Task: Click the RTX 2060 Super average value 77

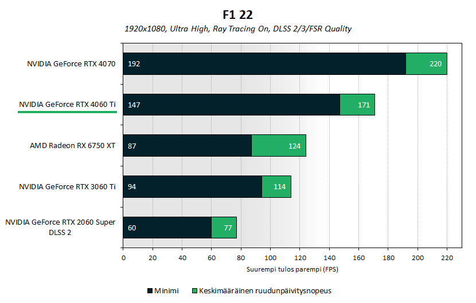Action: (228, 228)
